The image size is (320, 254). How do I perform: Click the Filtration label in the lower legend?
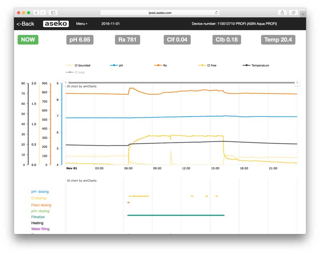point(39,217)
